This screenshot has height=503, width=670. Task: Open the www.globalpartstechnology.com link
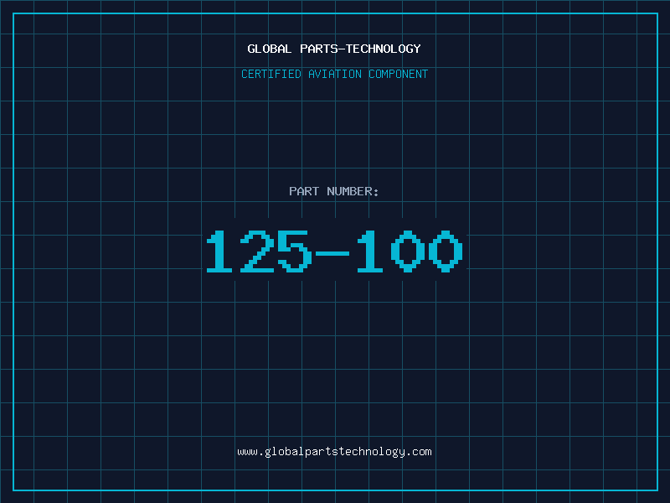(334, 452)
